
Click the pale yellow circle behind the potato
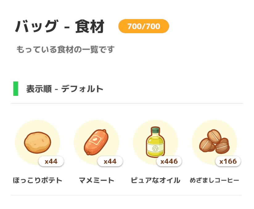[x=37, y=142]
